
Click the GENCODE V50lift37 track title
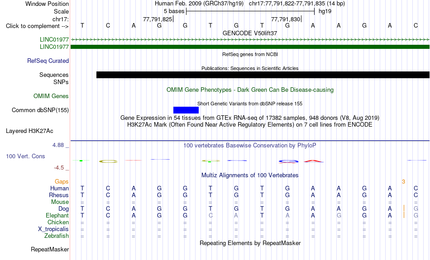click(250, 33)
